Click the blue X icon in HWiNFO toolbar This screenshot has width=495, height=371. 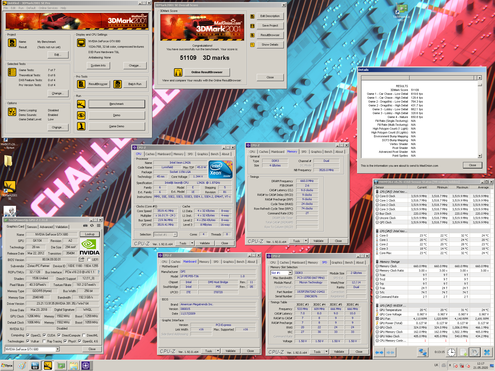tap(487, 352)
